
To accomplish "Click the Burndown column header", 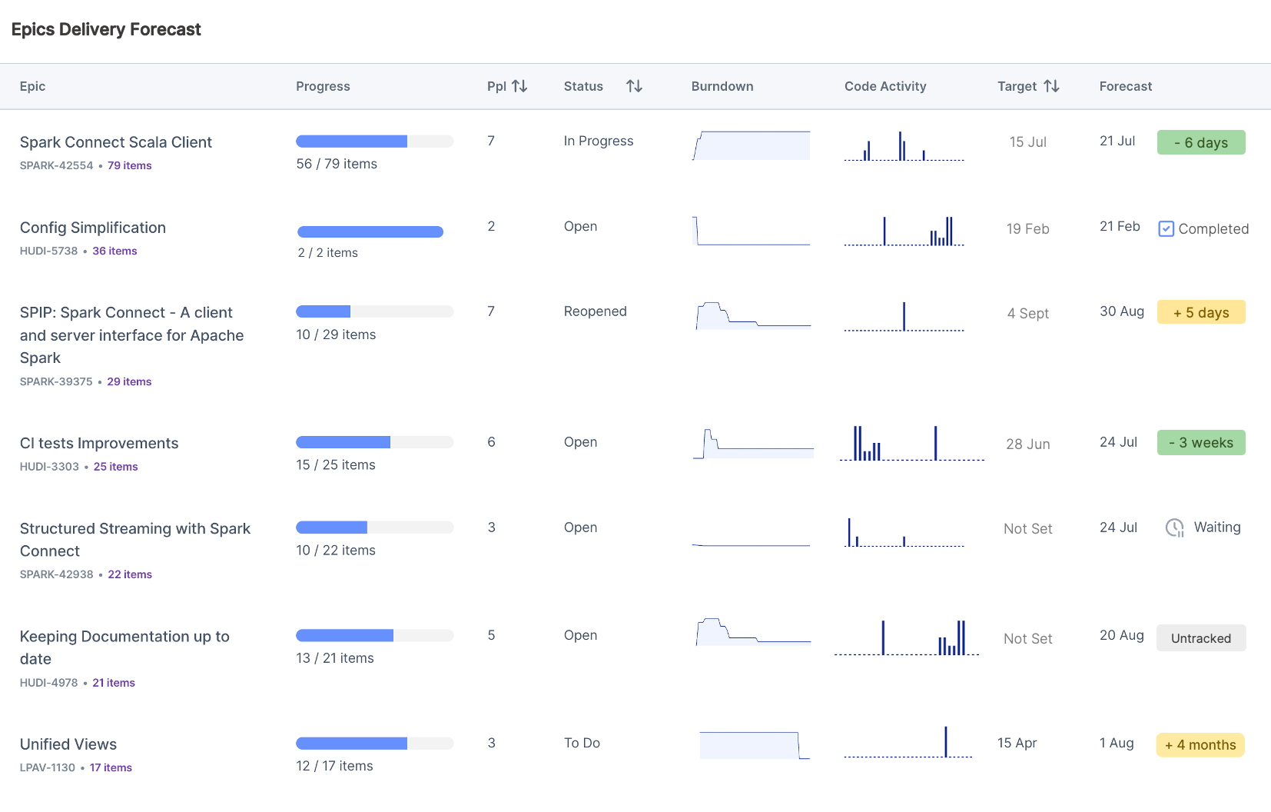I will tap(722, 86).
